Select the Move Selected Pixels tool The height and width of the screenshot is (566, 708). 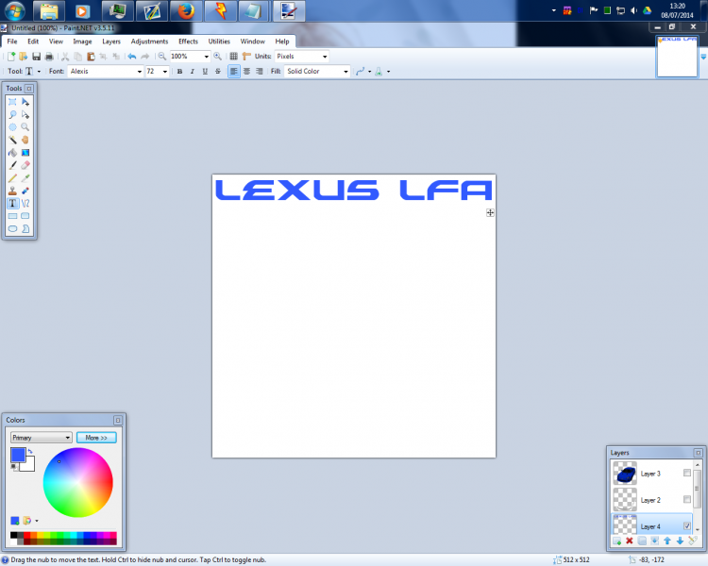pos(25,102)
